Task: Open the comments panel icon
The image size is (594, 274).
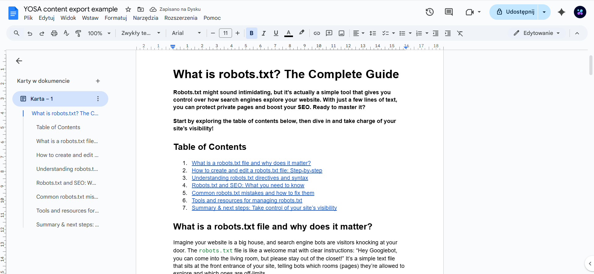Action: [449, 12]
